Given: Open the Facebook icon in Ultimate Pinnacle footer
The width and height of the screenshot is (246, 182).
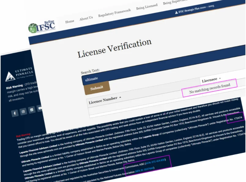Looking at the screenshot, I should (x=15, y=113).
